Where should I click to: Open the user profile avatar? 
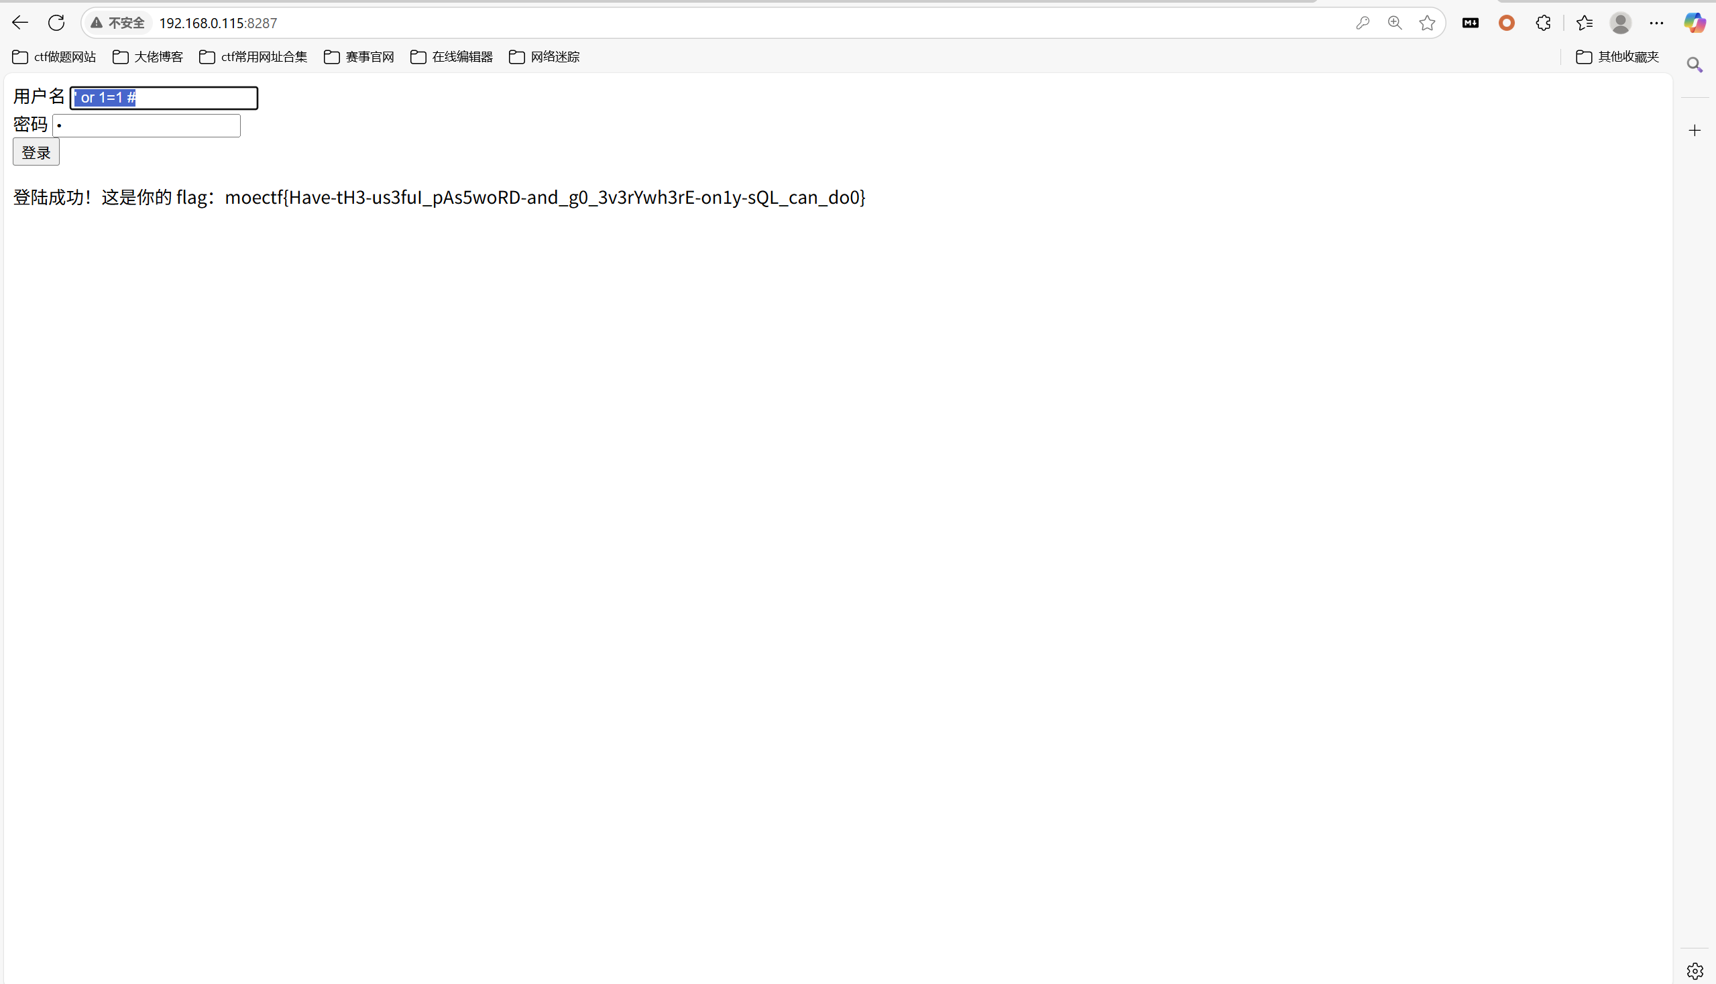tap(1621, 23)
